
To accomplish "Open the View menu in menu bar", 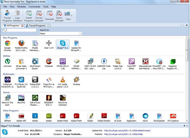I will (12, 6).
